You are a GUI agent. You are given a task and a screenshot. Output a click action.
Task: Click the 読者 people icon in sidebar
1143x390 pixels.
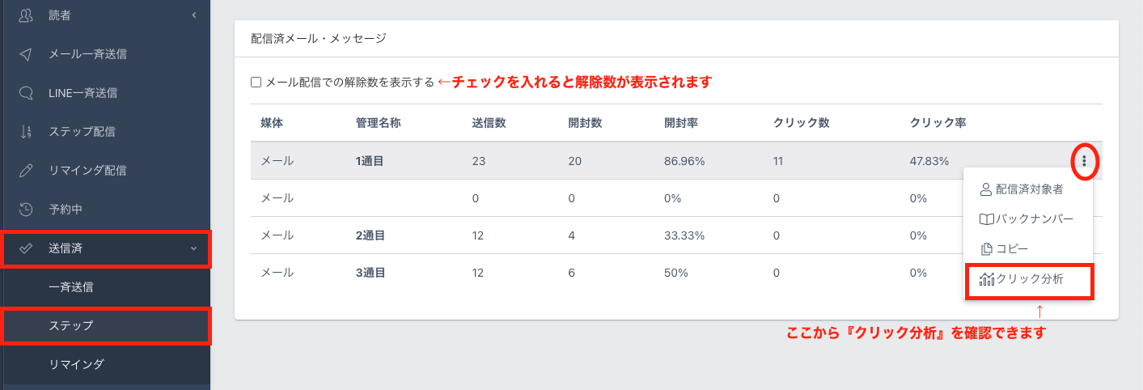click(x=26, y=15)
